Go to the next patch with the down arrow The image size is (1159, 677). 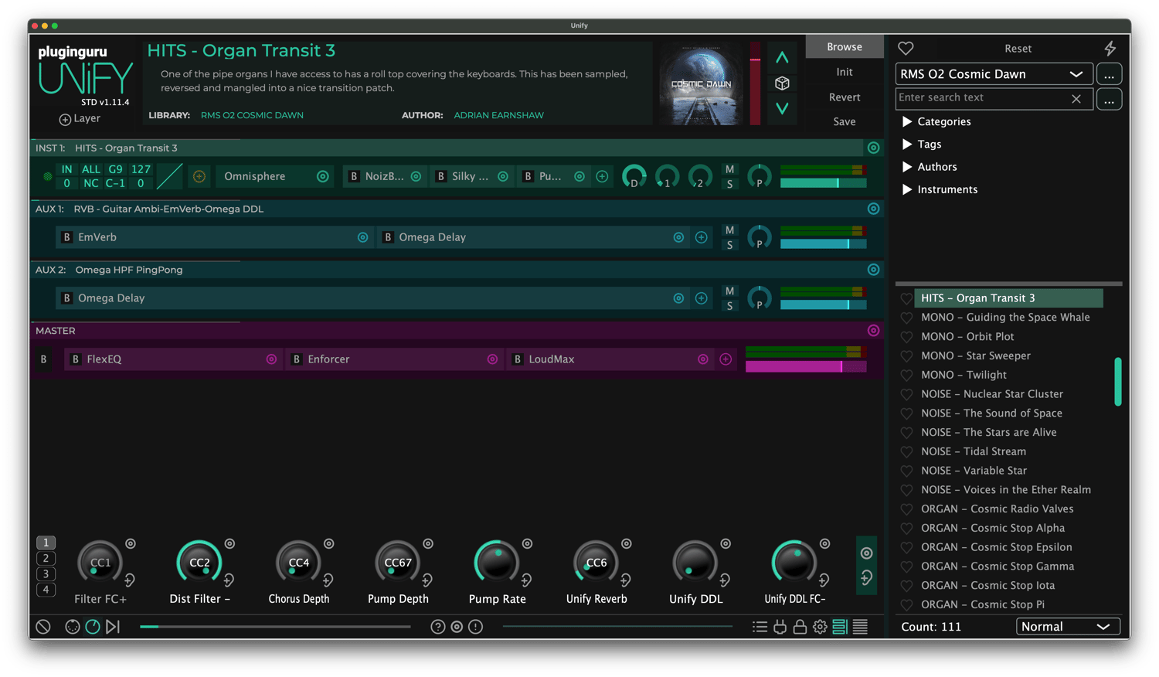[x=782, y=108]
